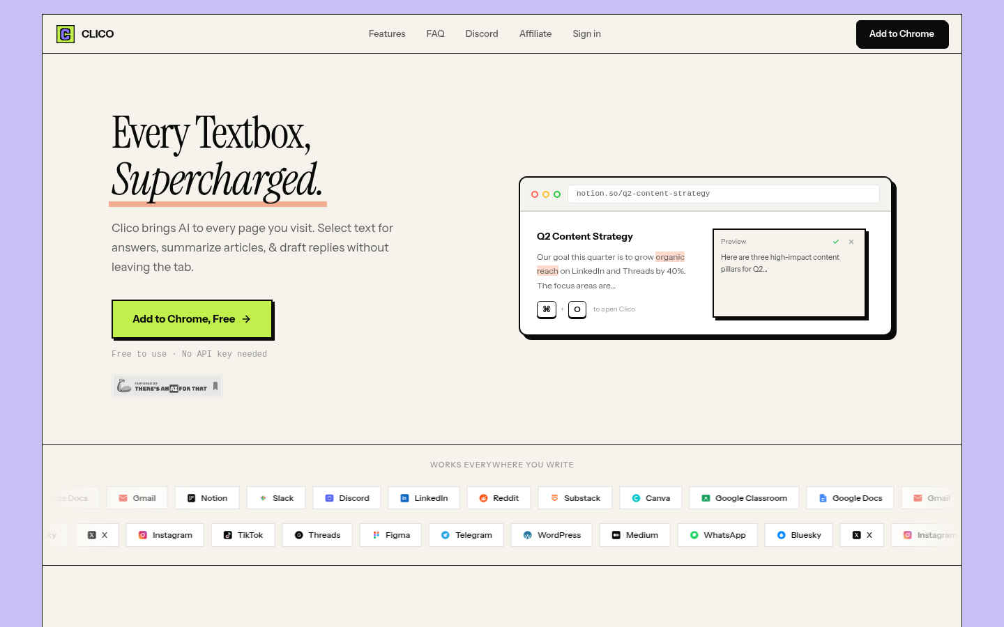Click the LinkedIn chip
Viewport: 1004px width, 627px height.
click(424, 498)
